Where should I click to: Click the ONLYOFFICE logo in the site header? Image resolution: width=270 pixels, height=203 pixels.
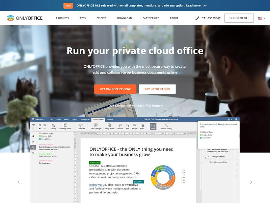pos(25,18)
